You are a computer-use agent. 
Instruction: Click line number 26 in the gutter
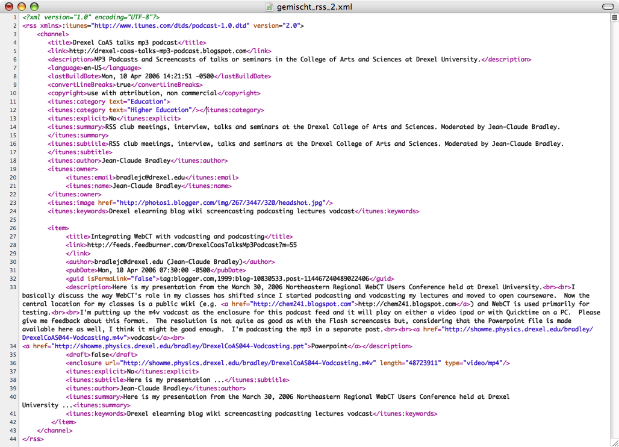point(13,228)
